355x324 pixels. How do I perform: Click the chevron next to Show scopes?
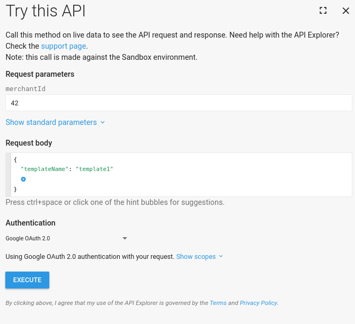coord(221,257)
